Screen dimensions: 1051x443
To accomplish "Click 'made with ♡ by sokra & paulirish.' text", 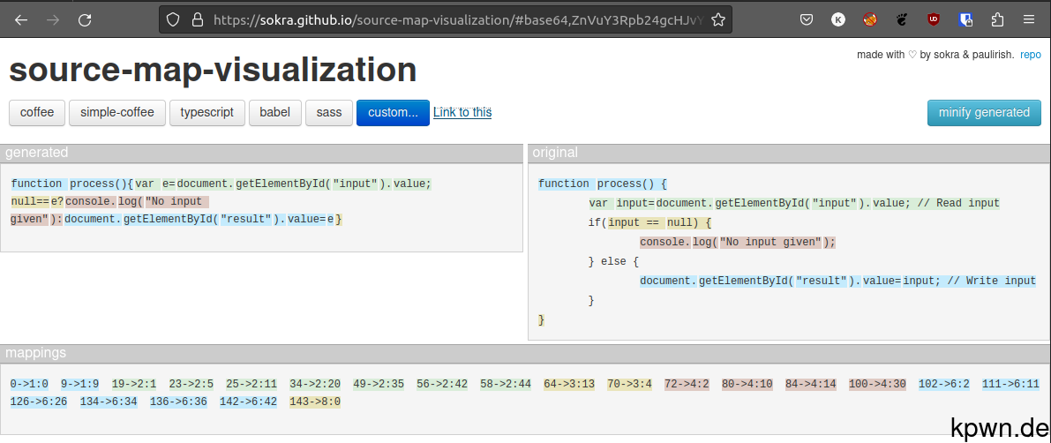I will [x=935, y=55].
